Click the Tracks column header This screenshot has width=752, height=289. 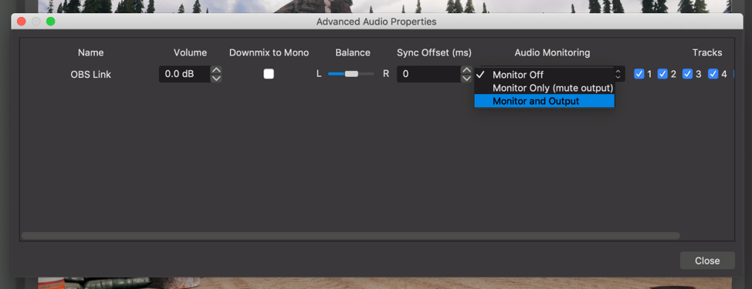[707, 52]
